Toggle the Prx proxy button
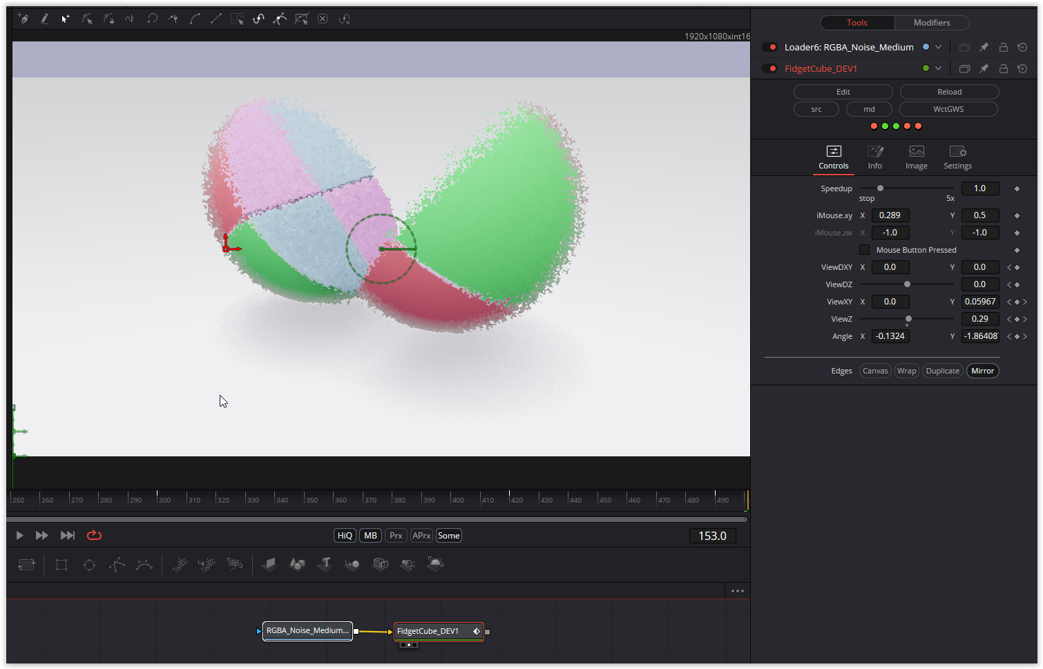 (396, 535)
